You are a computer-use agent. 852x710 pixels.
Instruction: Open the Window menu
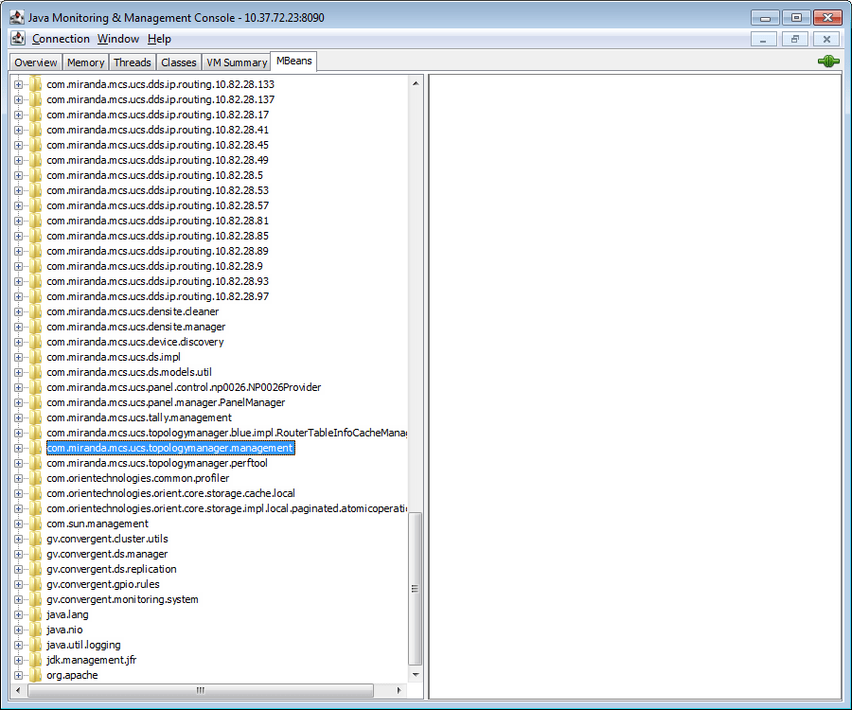tap(118, 39)
